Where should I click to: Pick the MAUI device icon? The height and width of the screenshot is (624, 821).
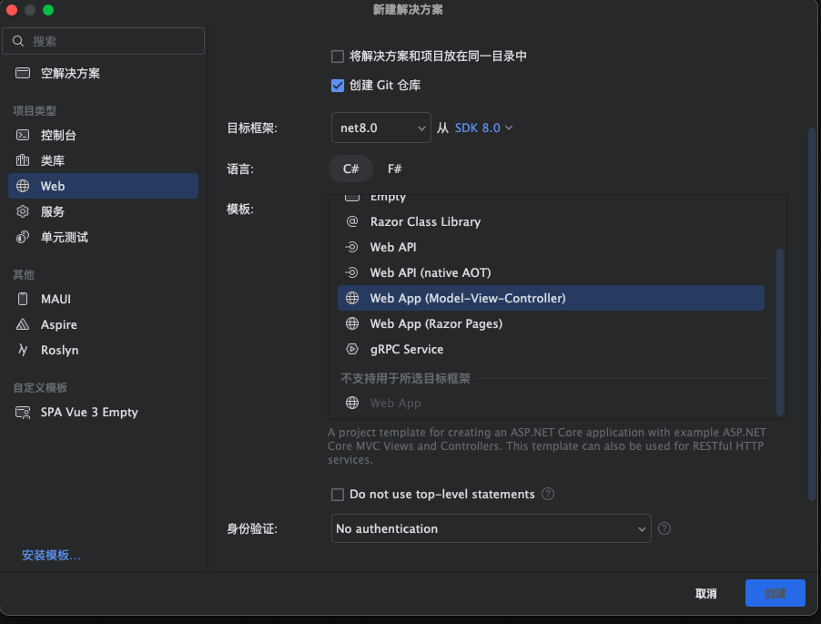coord(23,299)
